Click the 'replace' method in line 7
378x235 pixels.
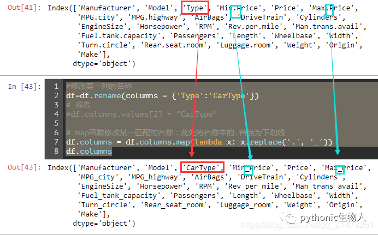pyautogui.click(x=265, y=142)
